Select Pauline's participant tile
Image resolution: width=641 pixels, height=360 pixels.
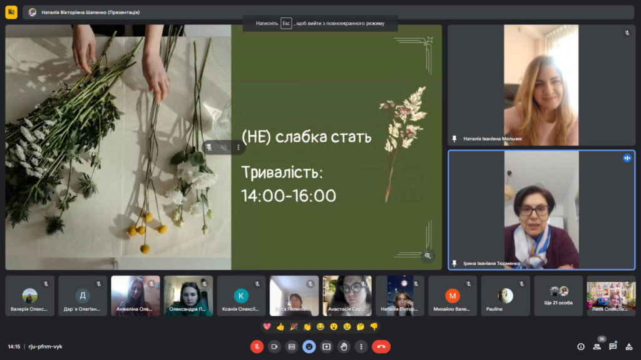(505, 296)
